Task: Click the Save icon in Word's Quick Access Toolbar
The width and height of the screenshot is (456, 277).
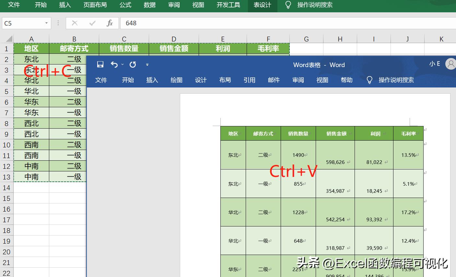Action: [x=100, y=64]
